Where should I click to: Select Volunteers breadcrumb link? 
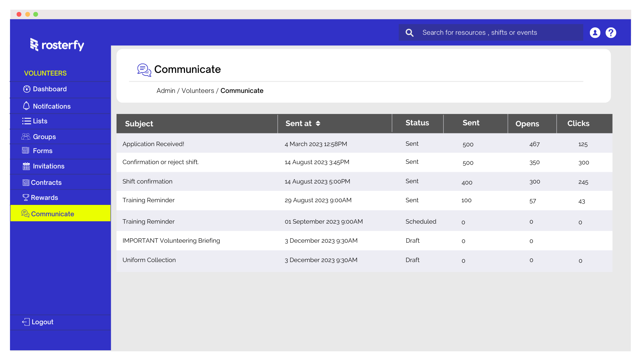(x=197, y=91)
